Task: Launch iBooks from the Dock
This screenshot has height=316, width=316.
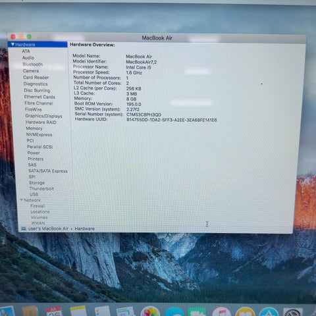Action: click(245, 311)
